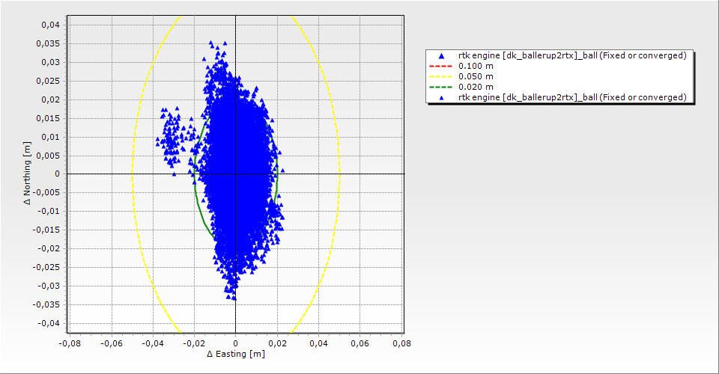
Task: Click the '-0,015' Northing tick label
Action: coord(46,230)
